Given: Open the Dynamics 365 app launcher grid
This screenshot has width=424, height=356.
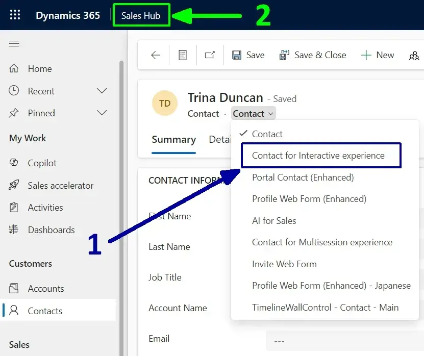Looking at the screenshot, I should tap(15, 15).
